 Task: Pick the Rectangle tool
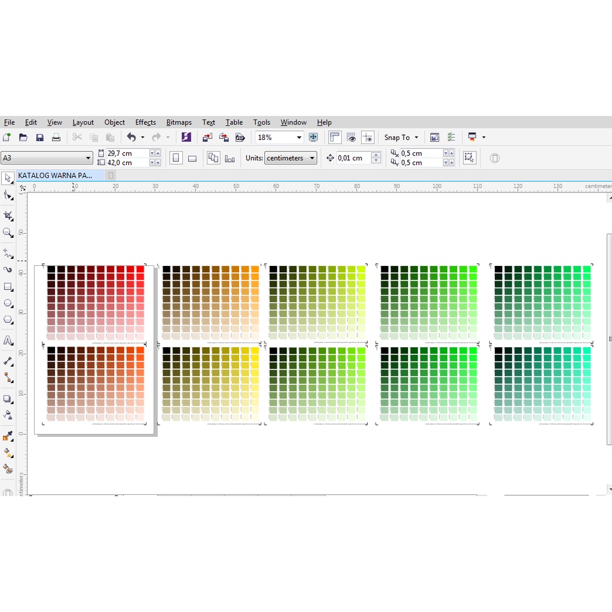8,286
